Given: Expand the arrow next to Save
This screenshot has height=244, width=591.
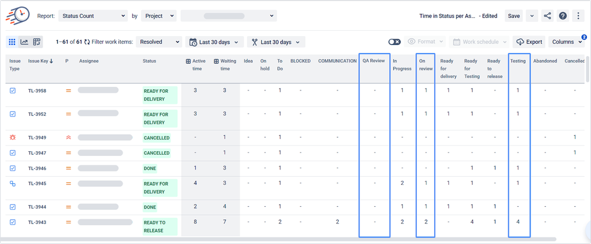Looking at the screenshot, I should pyautogui.click(x=532, y=16).
